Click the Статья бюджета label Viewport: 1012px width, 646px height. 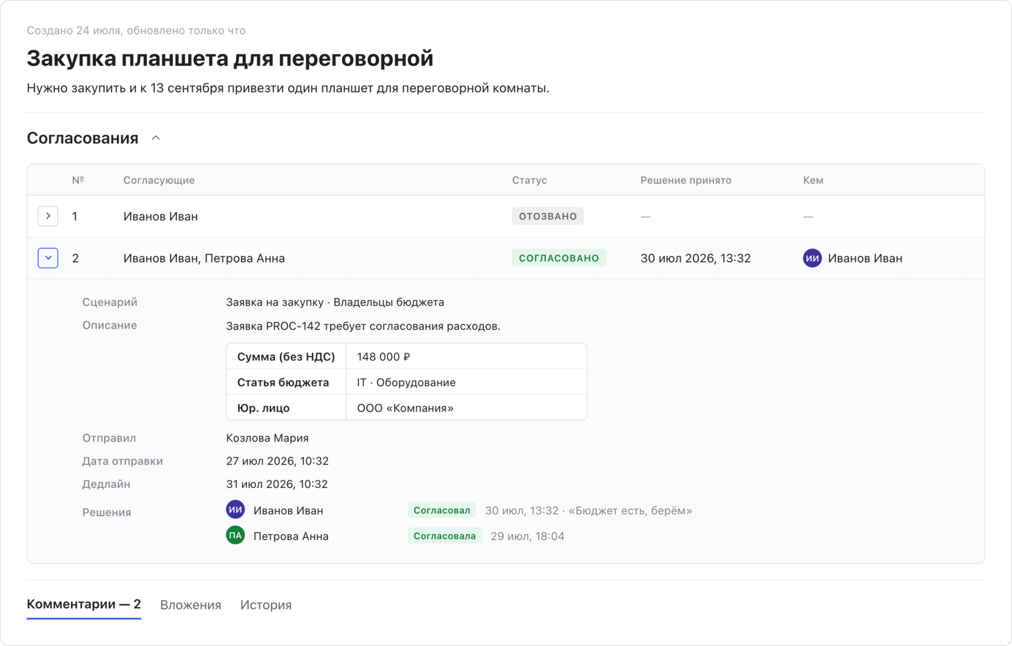click(x=283, y=383)
